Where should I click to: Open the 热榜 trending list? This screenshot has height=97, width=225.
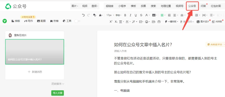pyautogui.click(x=54, y=21)
